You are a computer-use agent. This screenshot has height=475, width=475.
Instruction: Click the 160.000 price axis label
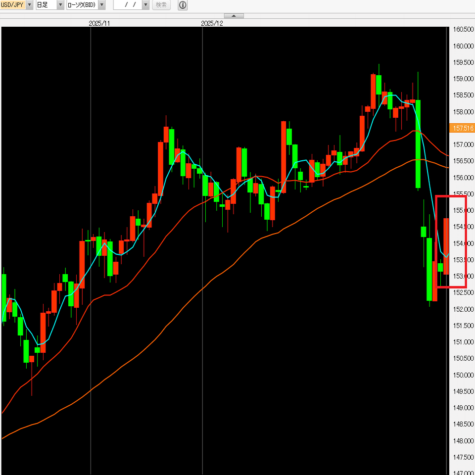tap(463, 46)
